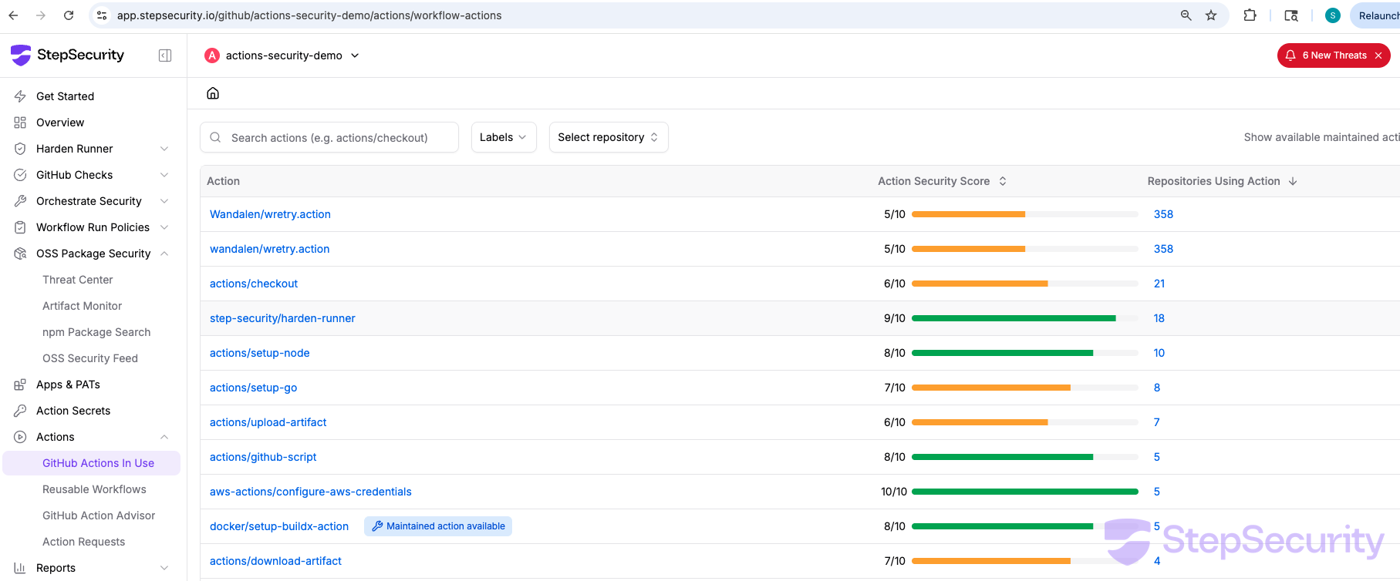The image size is (1400, 581).
Task: Open Reusable Workflows page
Action: (x=94, y=489)
